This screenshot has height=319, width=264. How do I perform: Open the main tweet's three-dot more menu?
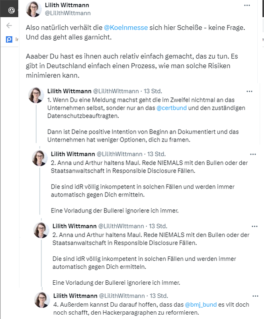point(247,6)
